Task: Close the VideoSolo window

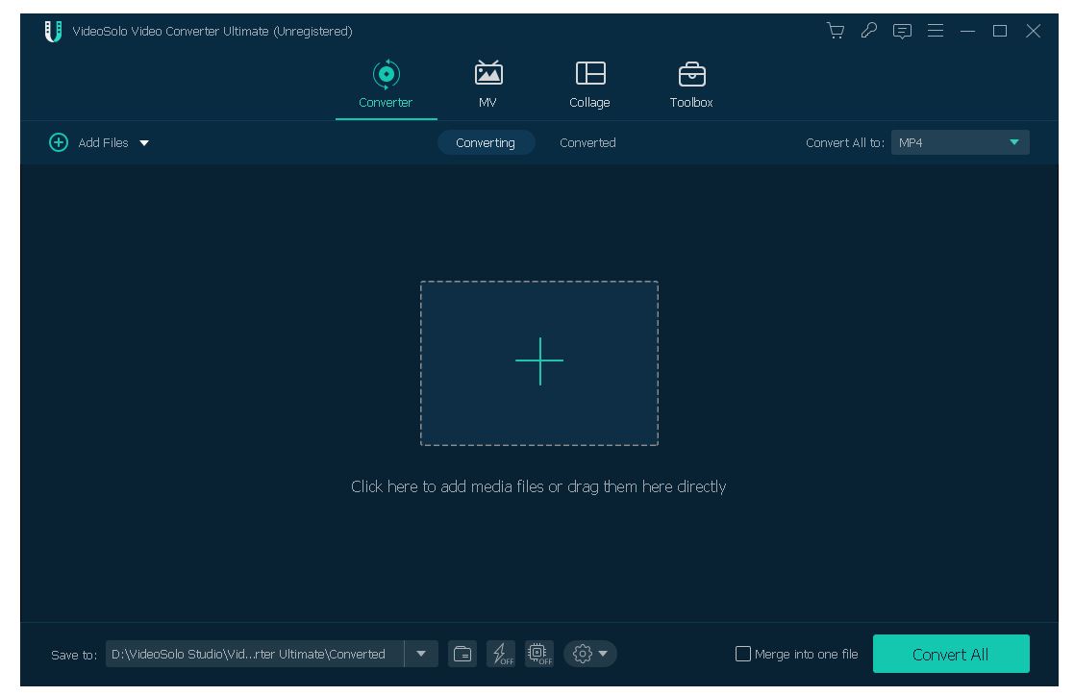Action: click(1033, 31)
